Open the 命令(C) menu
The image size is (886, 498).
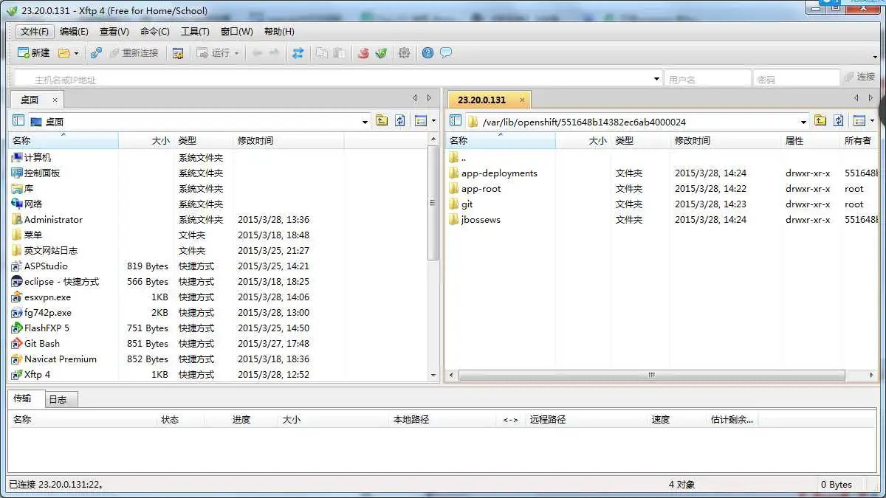pyautogui.click(x=155, y=32)
